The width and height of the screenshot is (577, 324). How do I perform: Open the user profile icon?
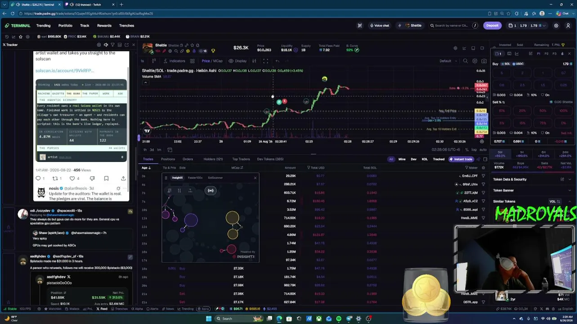point(568,26)
